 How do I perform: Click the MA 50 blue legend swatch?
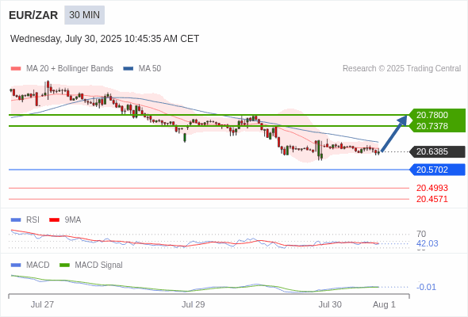point(129,69)
